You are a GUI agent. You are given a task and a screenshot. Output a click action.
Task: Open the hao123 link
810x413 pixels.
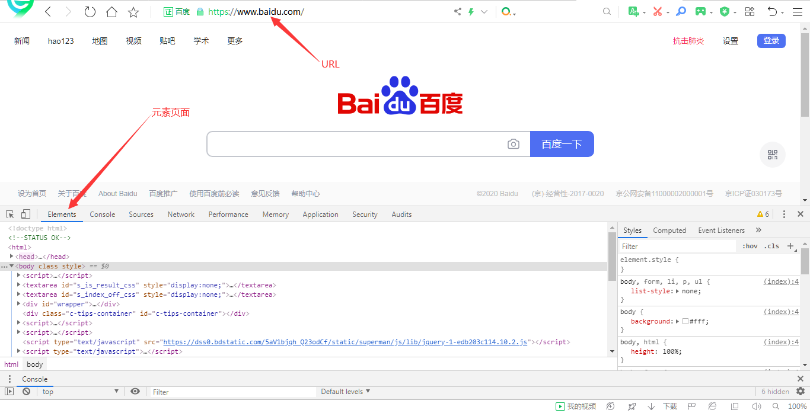point(60,40)
